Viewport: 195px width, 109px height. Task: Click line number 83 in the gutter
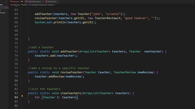(16, 93)
